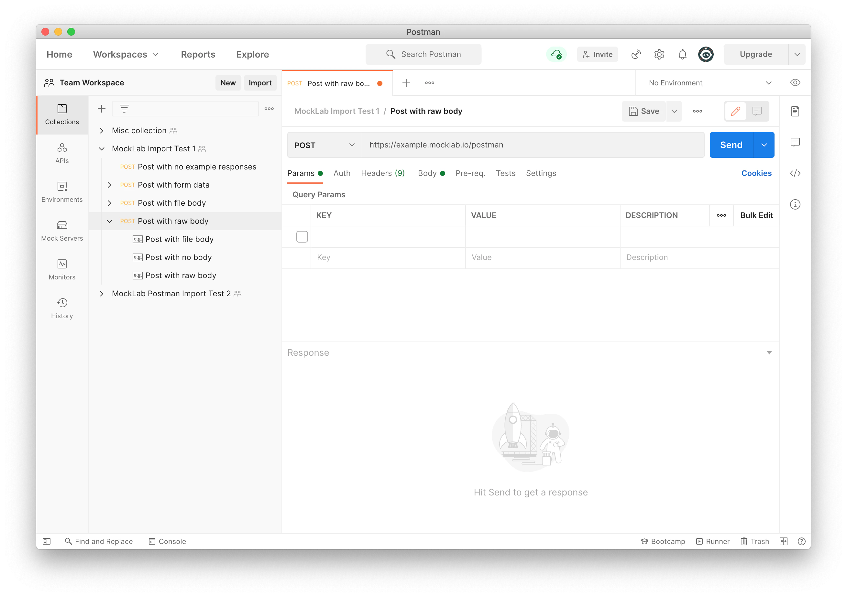This screenshot has width=847, height=597.
Task: Open tab bar more options menu
Action: (429, 83)
